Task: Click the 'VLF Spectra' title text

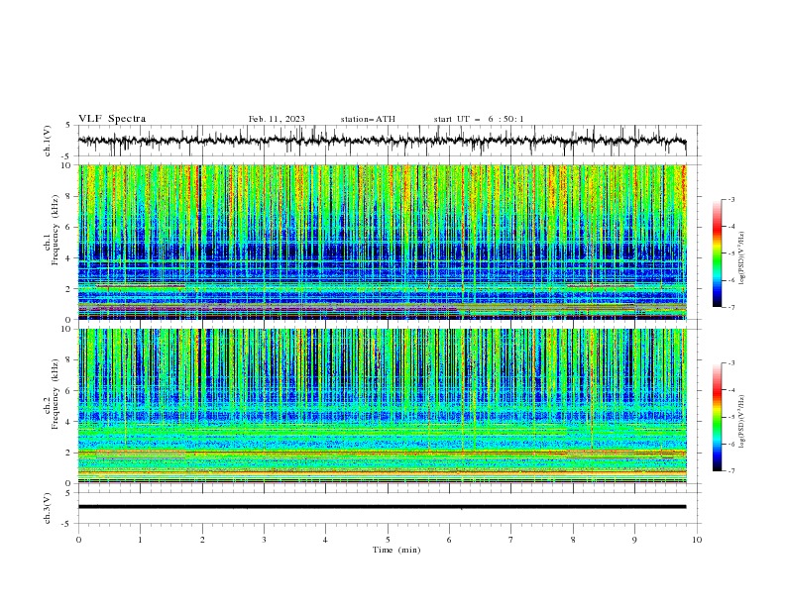Action: pyautogui.click(x=112, y=119)
